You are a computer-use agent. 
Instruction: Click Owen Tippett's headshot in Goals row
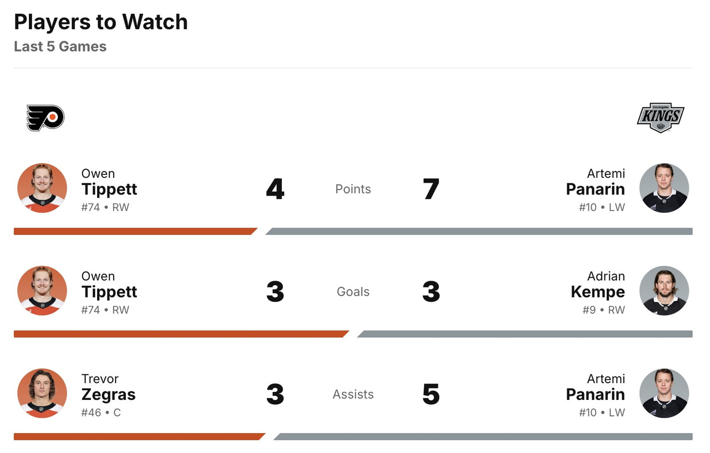[42, 291]
